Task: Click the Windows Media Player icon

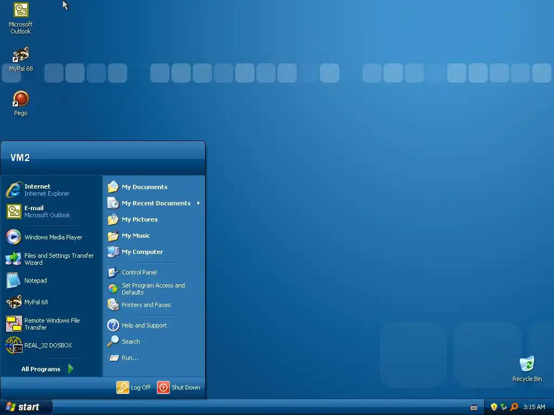Action: click(x=14, y=237)
